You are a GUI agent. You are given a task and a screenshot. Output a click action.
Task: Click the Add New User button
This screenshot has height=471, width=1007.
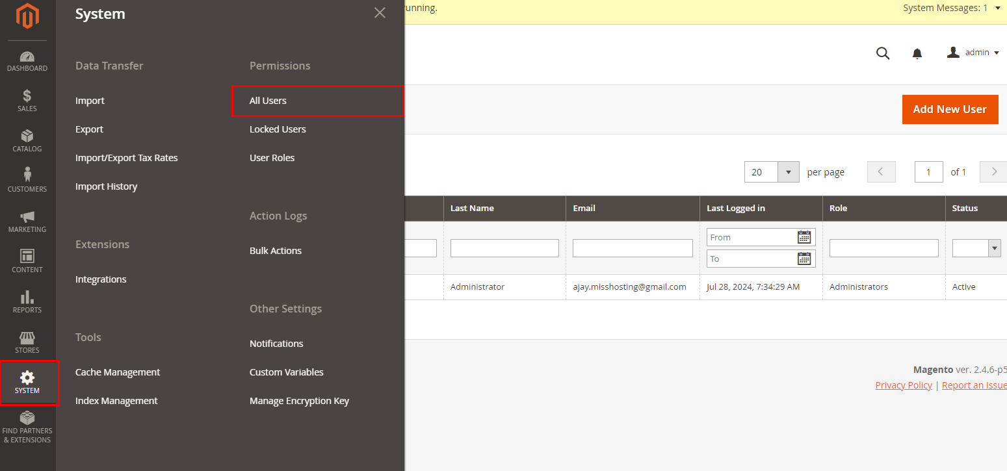(x=950, y=109)
